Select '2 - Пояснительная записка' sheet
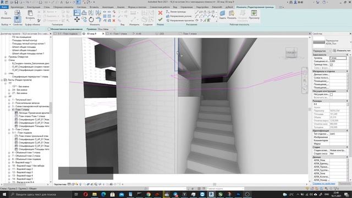352x198 pixels. point(26,103)
